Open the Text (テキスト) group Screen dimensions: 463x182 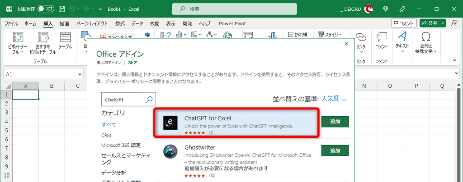click(402, 42)
